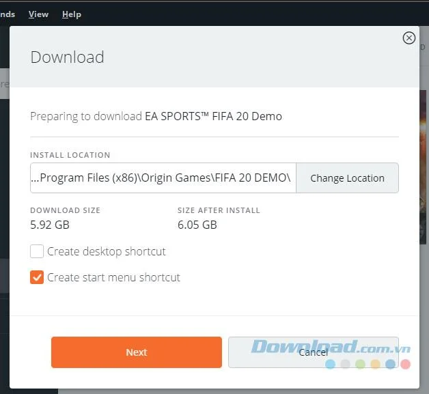Click the Change Location button
The width and height of the screenshot is (429, 394).
[347, 178]
